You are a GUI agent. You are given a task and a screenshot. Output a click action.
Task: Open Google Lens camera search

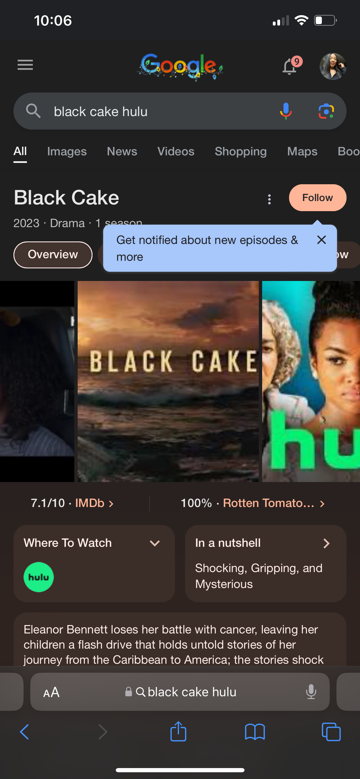pyautogui.click(x=326, y=111)
